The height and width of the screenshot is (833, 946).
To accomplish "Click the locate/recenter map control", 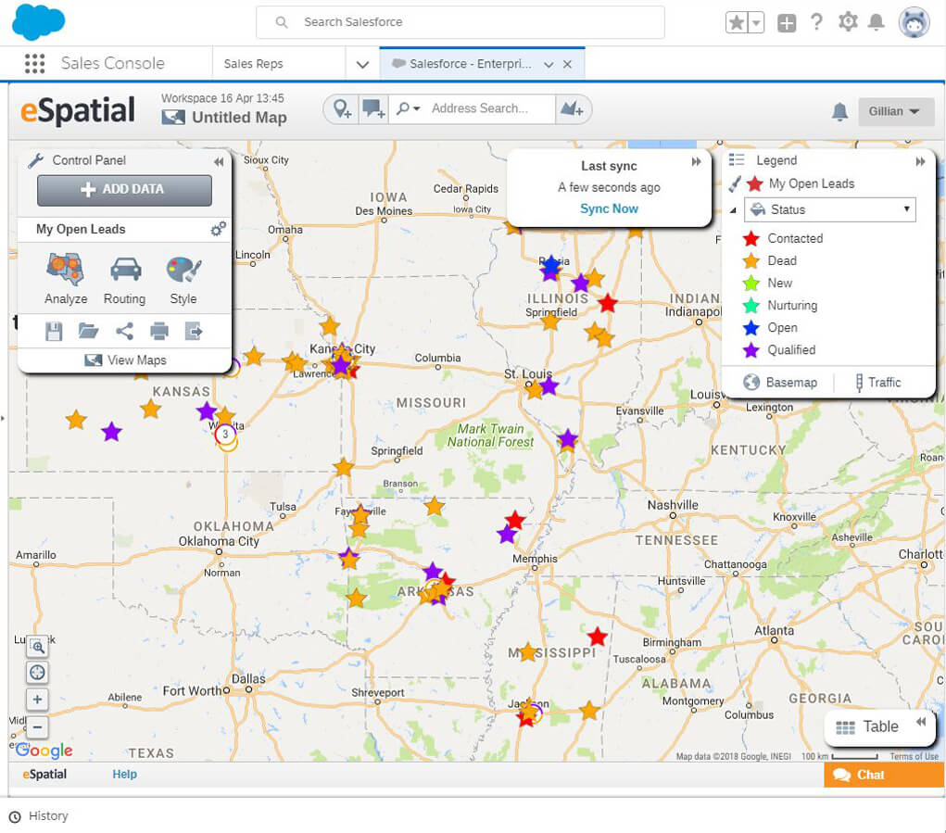I will 37,673.
